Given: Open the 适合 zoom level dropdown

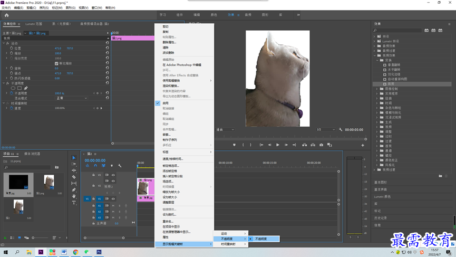Looking at the screenshot, I should click(225, 129).
